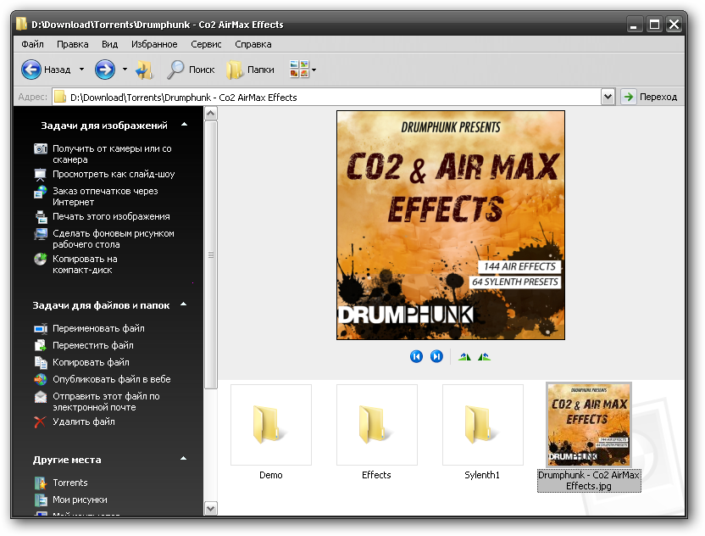Open the Сервис menu
This screenshot has width=705, height=536.
pos(206,44)
